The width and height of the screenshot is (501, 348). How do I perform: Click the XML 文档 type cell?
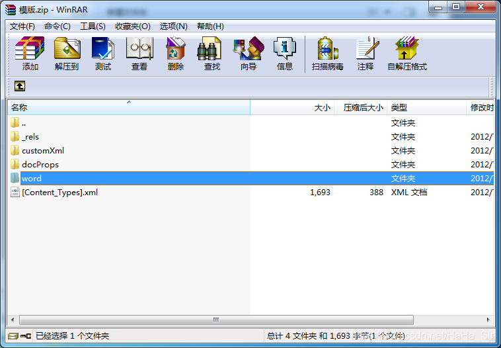tap(409, 193)
